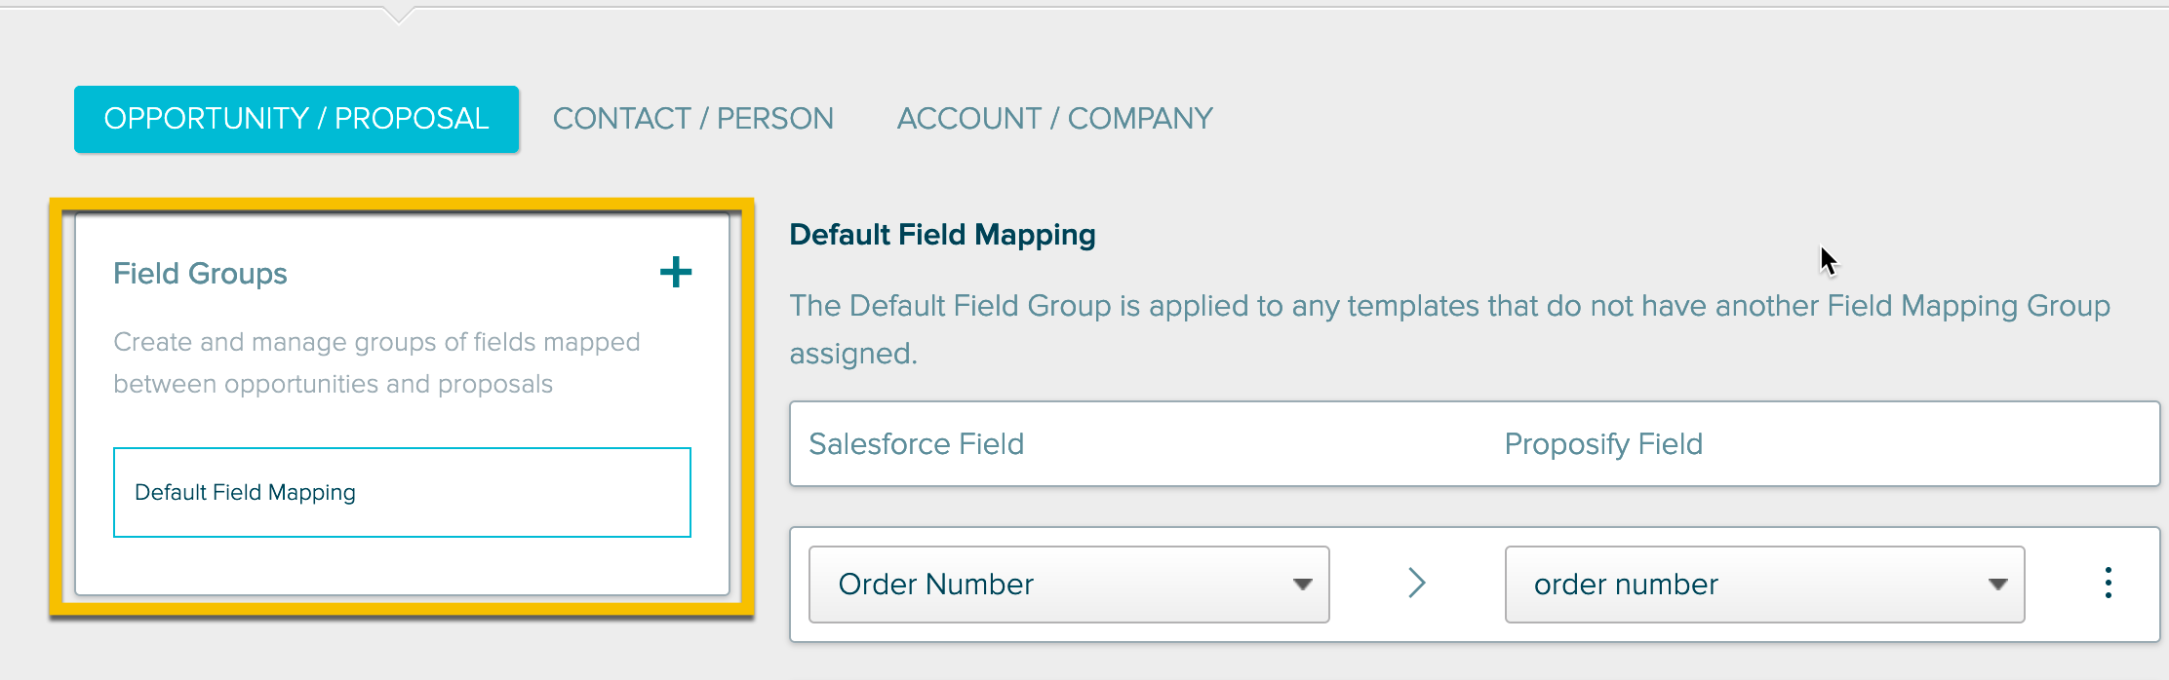This screenshot has height=680, width=2169.
Task: Click the 'Create and manage groups' description
Action: (376, 362)
